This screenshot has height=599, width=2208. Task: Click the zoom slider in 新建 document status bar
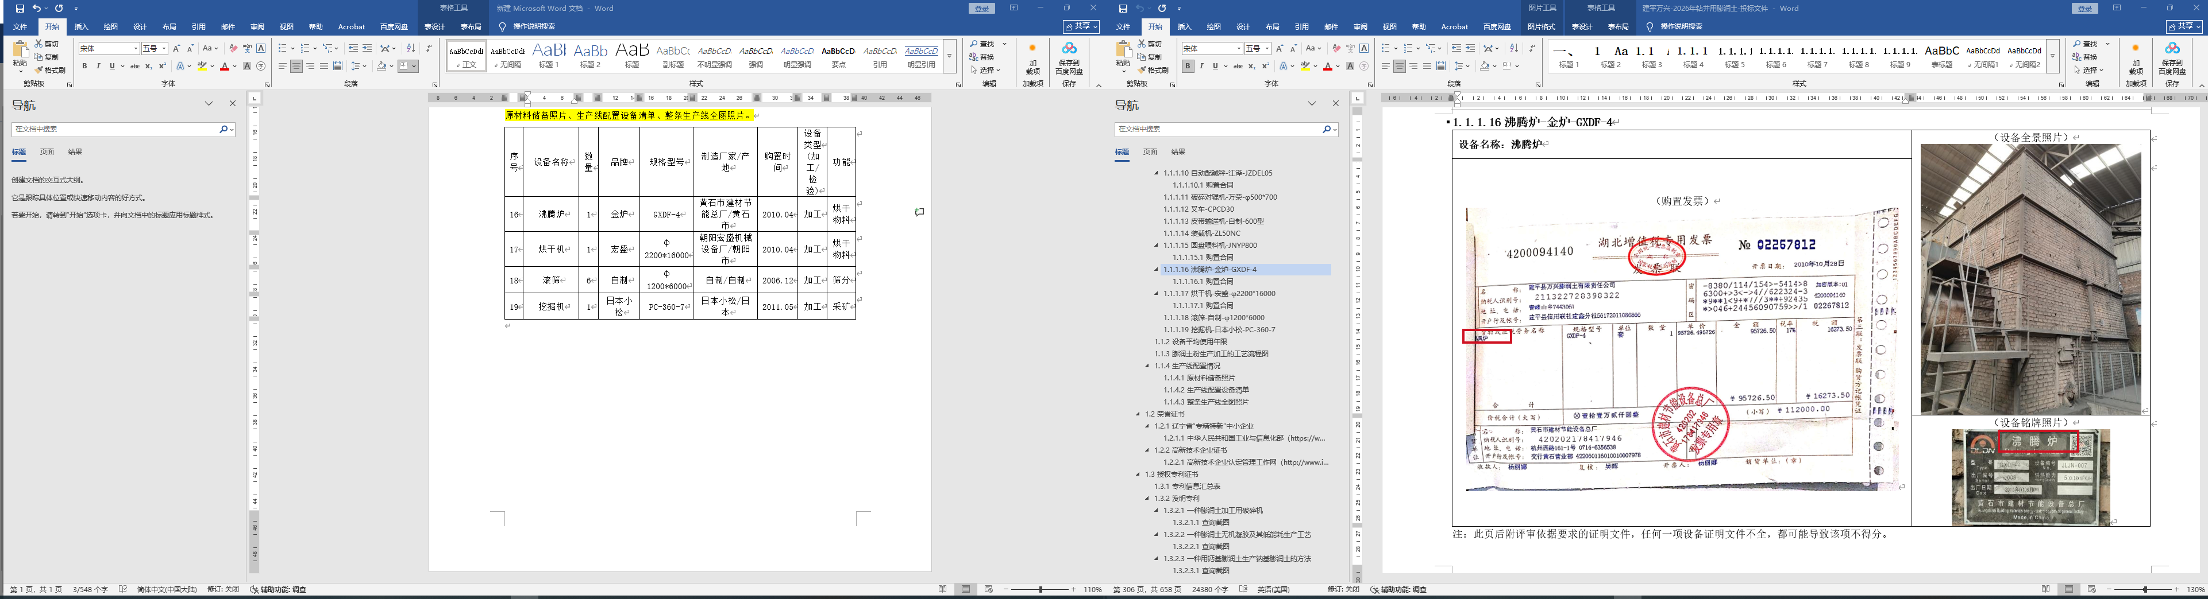coord(1041,590)
